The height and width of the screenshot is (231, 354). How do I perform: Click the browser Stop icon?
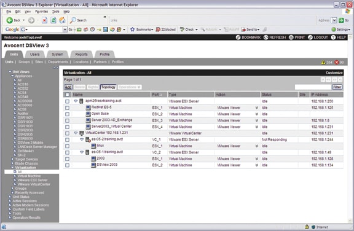44,20
